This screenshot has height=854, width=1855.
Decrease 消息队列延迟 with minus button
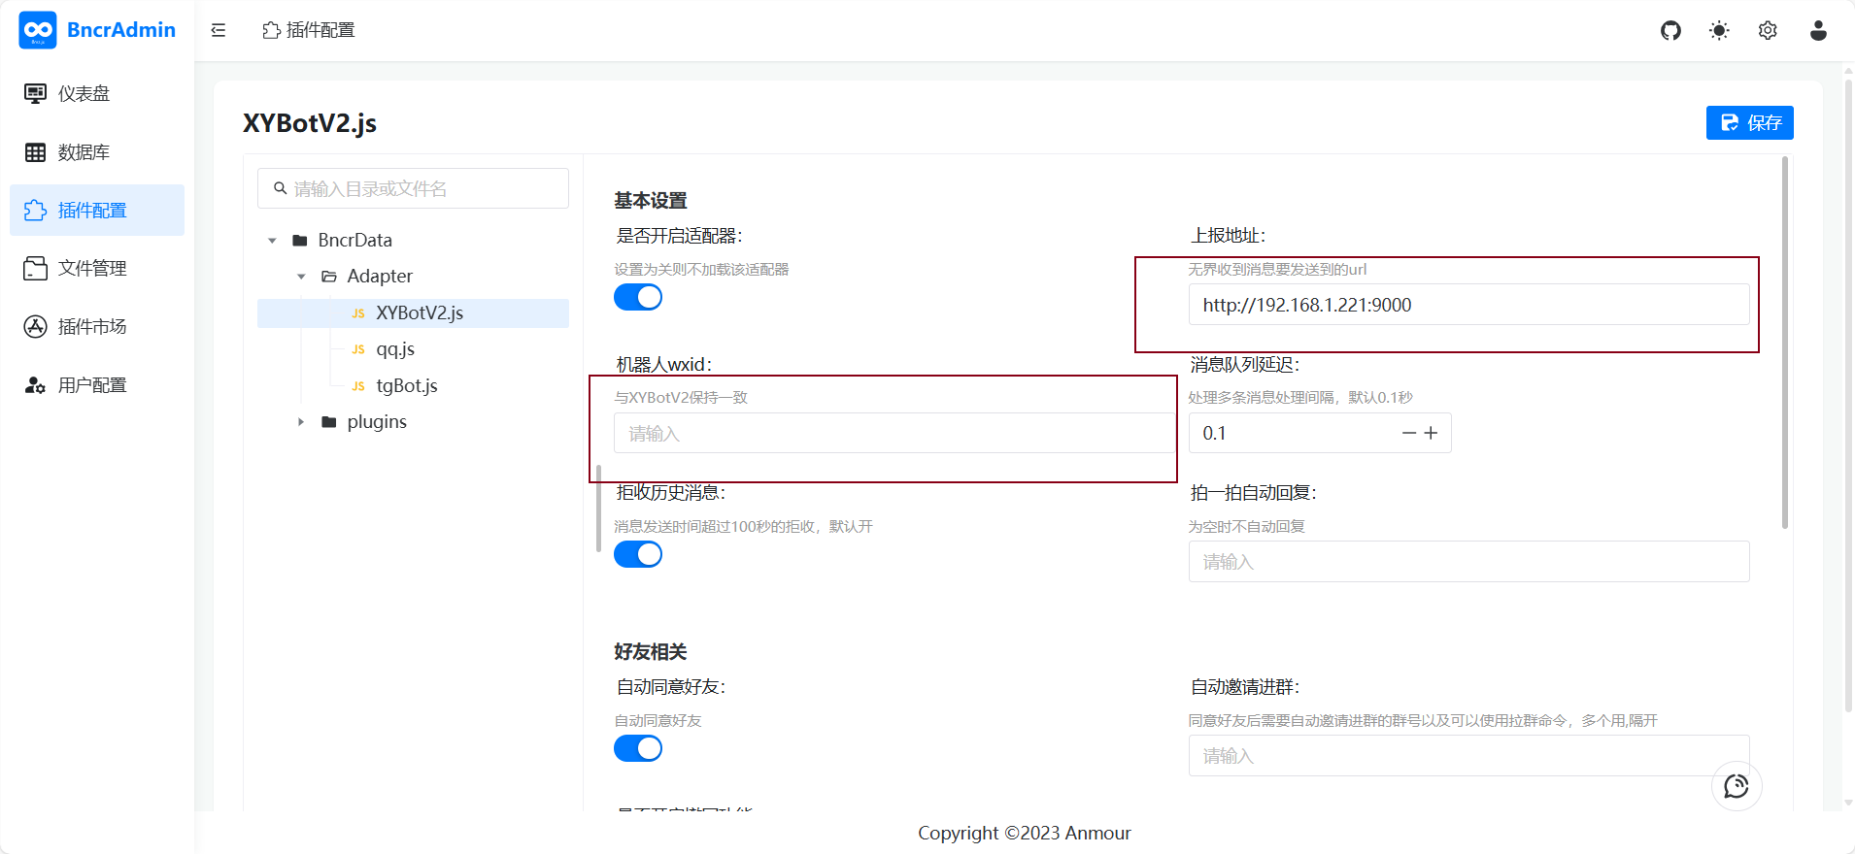coord(1408,433)
